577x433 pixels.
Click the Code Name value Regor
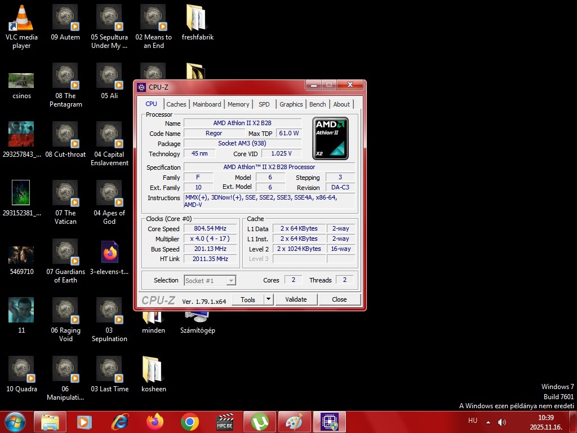click(x=214, y=133)
